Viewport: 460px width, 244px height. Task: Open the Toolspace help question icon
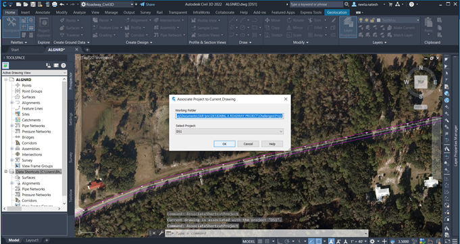coord(63,66)
